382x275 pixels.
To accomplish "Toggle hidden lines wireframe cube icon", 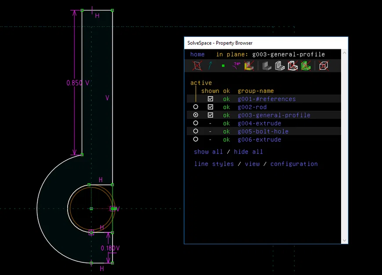I will (x=324, y=66).
